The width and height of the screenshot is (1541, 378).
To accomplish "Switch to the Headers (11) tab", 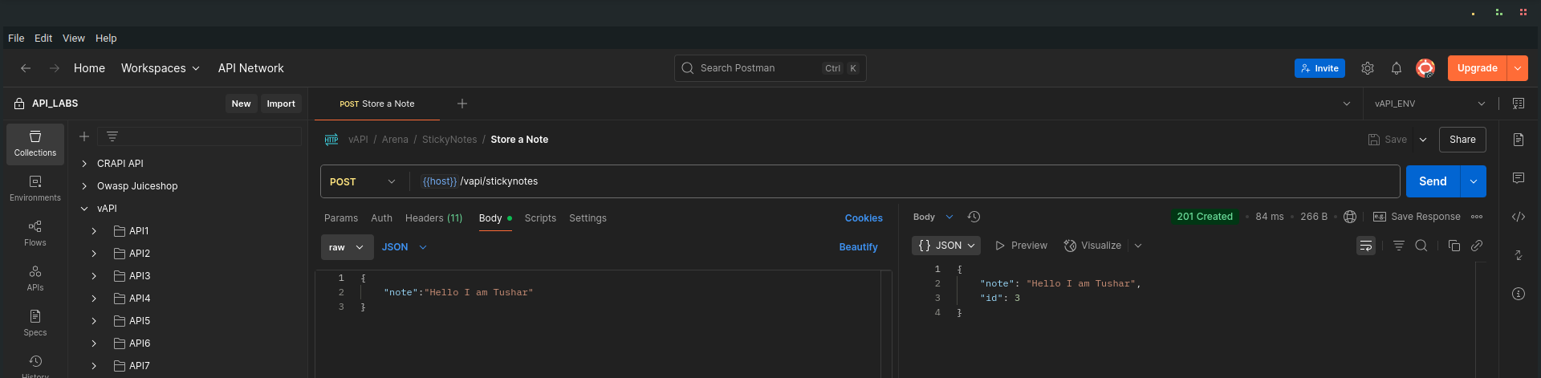I will click(433, 218).
